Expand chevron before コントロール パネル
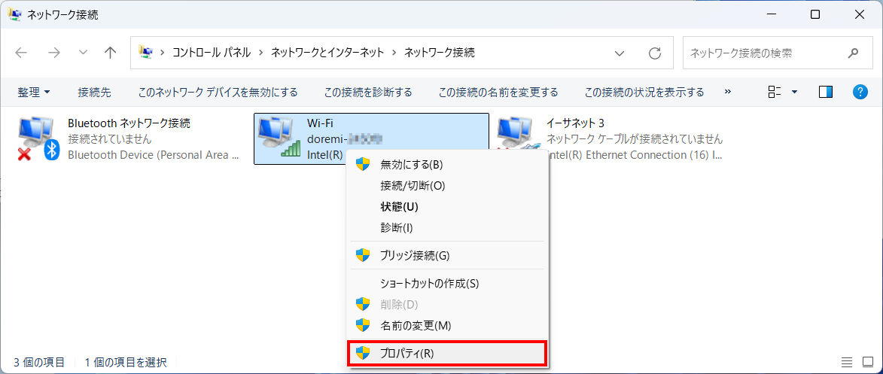Image resolution: width=883 pixels, height=374 pixels. pos(163,53)
